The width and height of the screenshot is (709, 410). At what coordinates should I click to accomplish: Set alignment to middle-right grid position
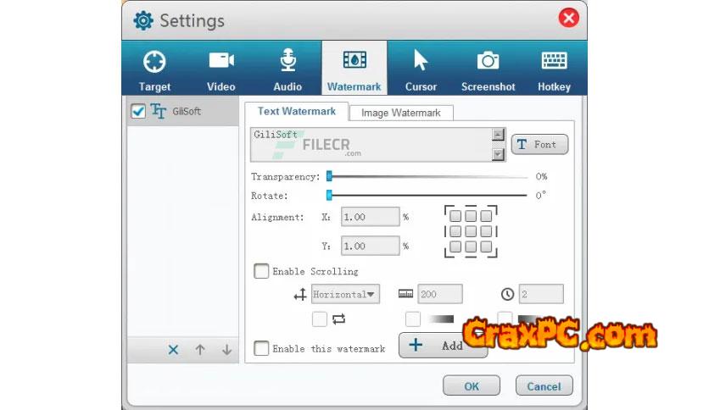click(x=486, y=231)
